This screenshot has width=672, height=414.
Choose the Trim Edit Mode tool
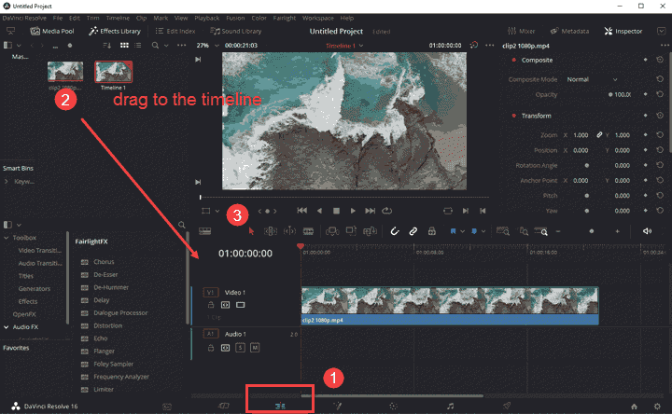pos(271,231)
